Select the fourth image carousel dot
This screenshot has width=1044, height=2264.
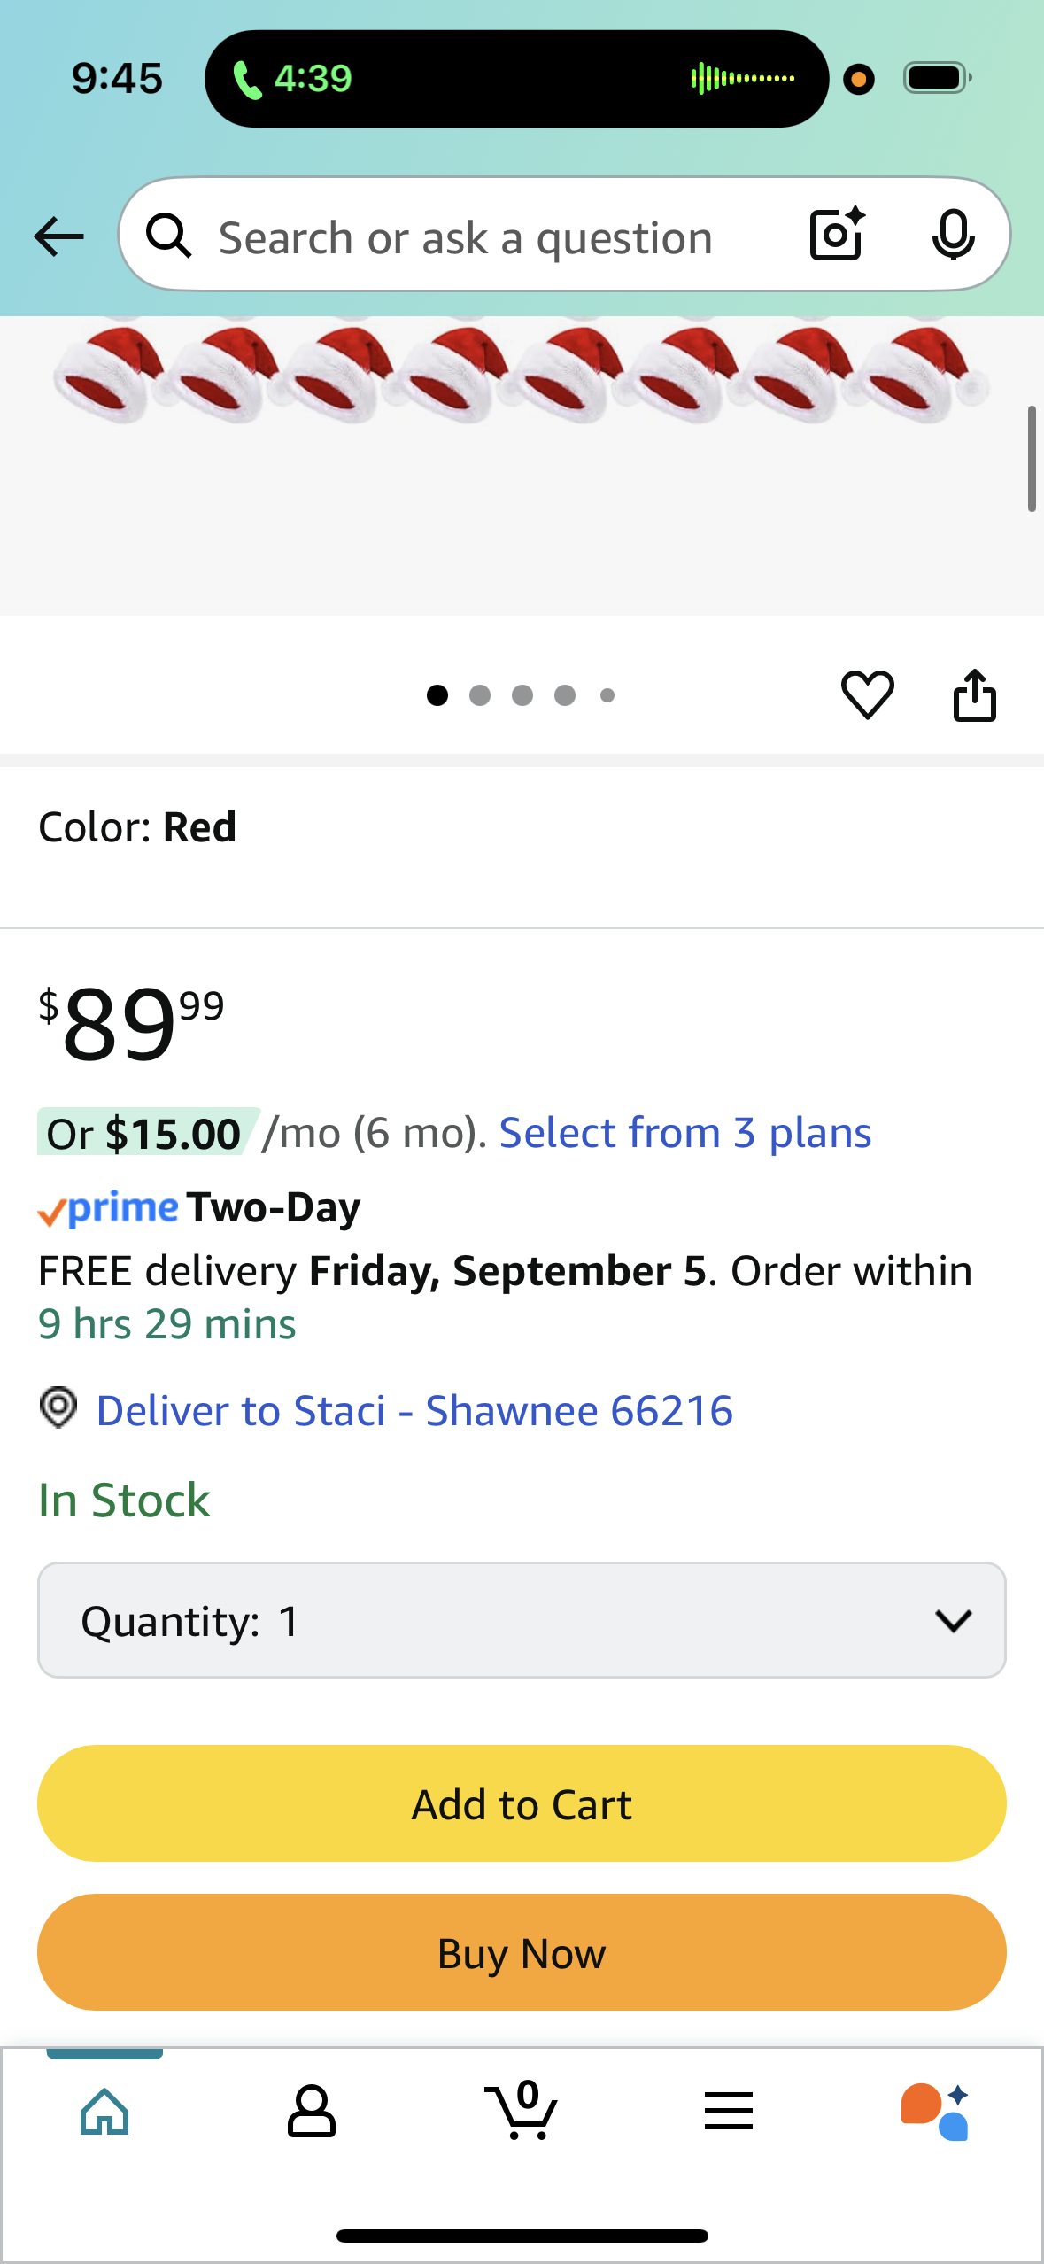click(565, 695)
